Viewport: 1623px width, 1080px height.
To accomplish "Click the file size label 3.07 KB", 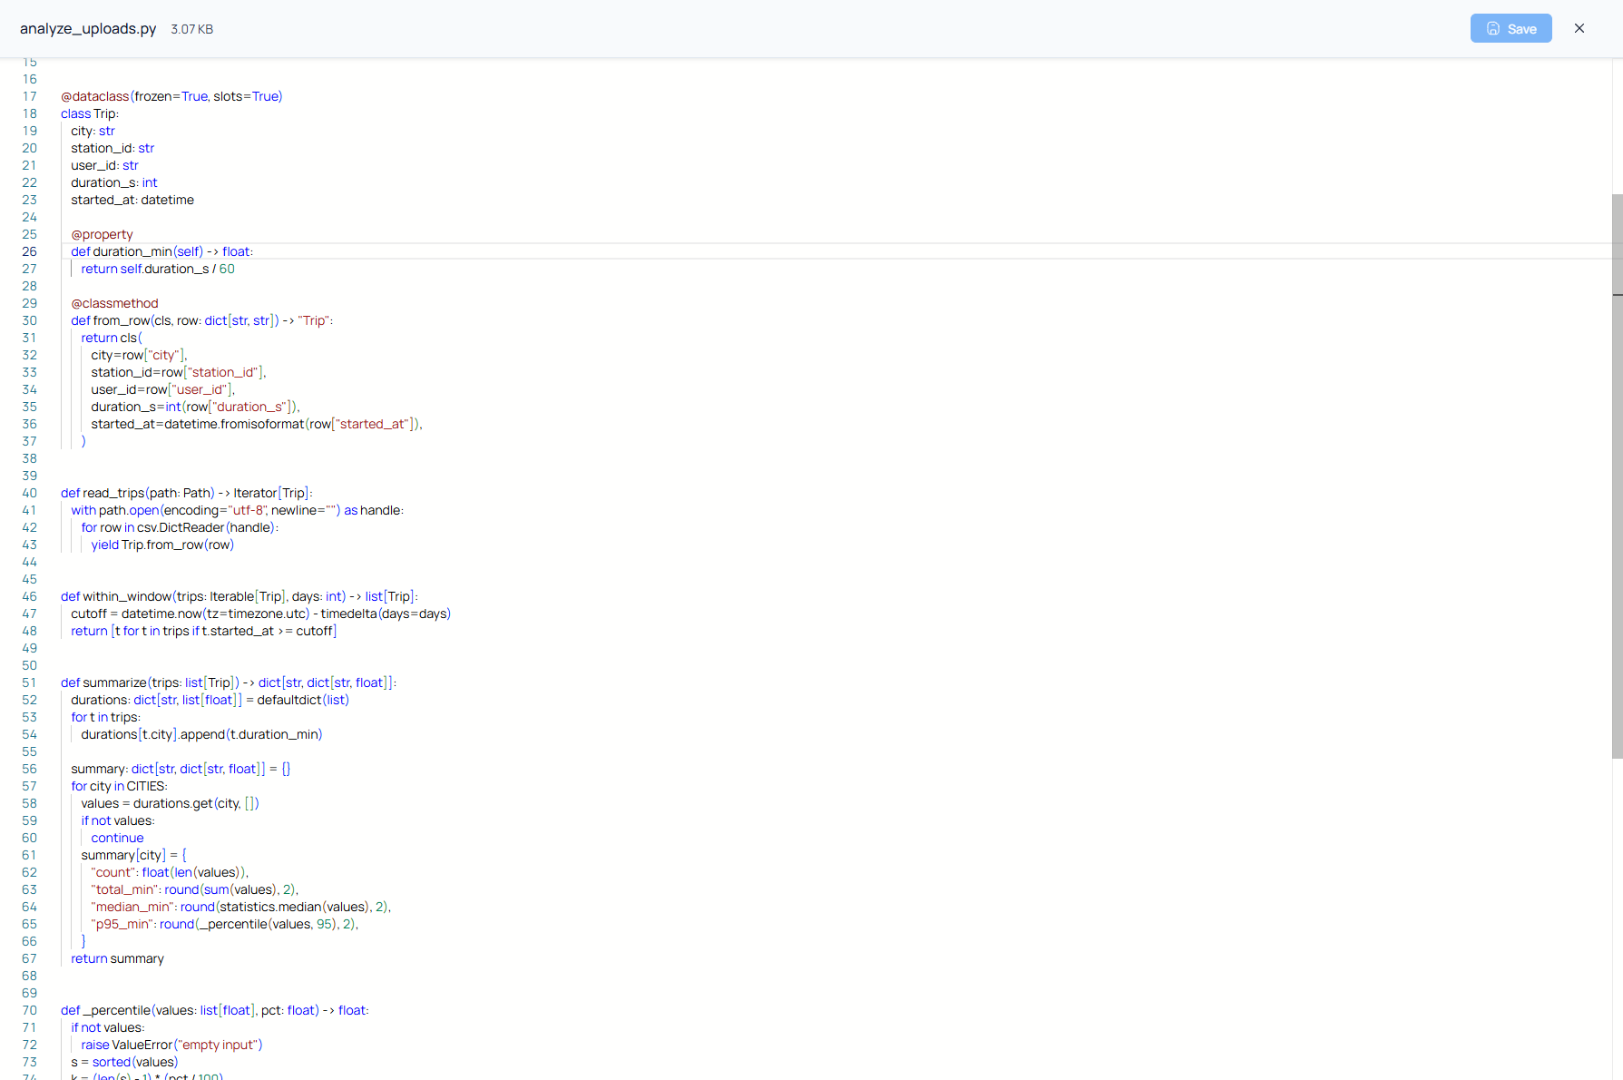I will (192, 29).
